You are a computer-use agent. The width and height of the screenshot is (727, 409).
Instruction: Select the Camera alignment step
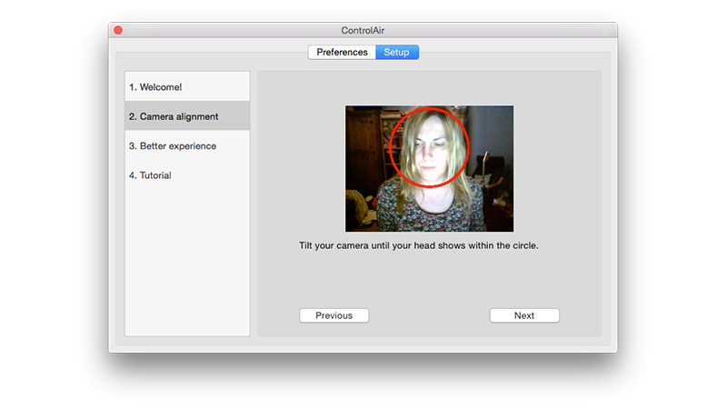[187, 116]
